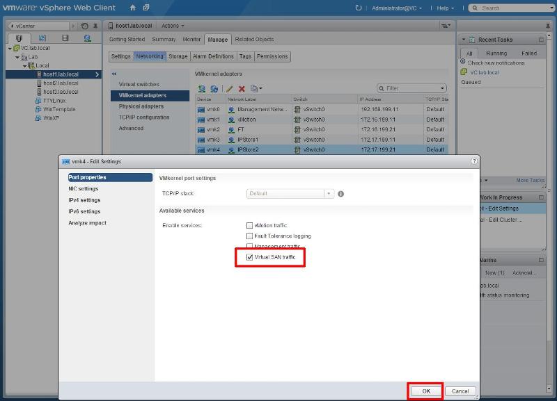
Task: Click the Home icon in top bar
Action: (x=132, y=8)
